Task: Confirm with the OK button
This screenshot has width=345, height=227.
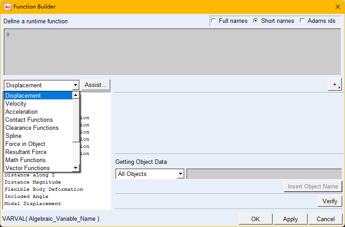Action: point(255,219)
